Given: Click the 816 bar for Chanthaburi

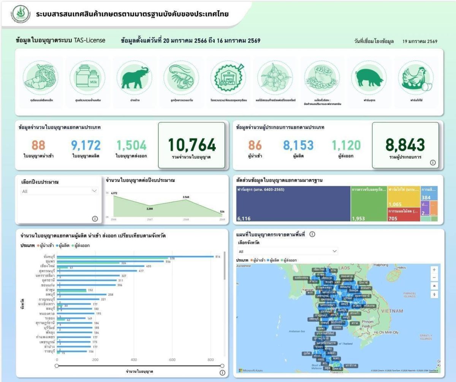Looking at the screenshot, I should pos(135,257).
